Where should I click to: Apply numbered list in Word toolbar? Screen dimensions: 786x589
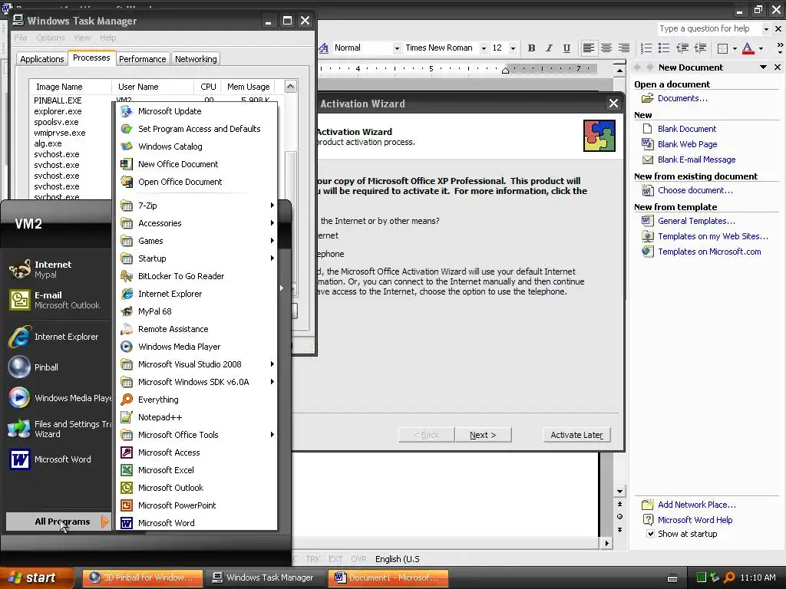[x=646, y=48]
